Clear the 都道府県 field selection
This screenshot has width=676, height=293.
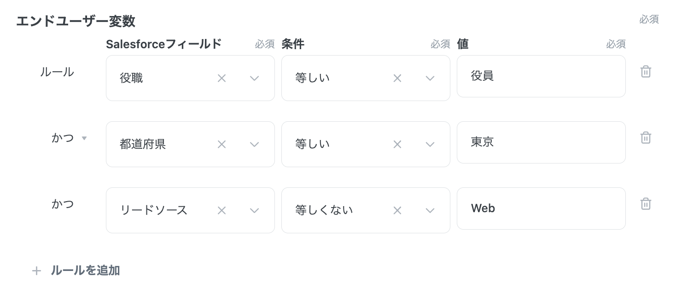(x=221, y=145)
